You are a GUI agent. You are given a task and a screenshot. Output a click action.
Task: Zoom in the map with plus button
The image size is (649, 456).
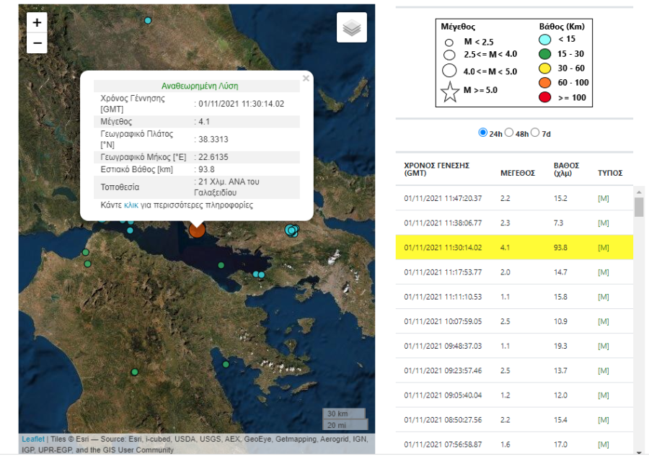[x=37, y=22]
